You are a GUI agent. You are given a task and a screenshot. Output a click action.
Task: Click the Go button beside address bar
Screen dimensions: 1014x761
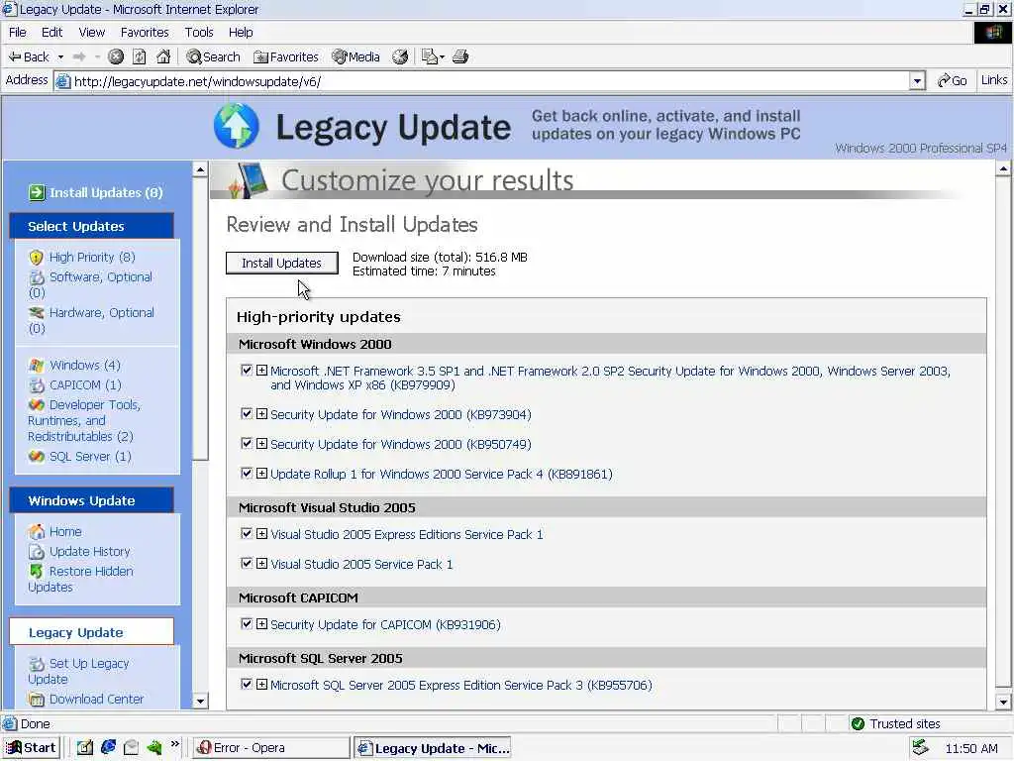pyautogui.click(x=952, y=80)
